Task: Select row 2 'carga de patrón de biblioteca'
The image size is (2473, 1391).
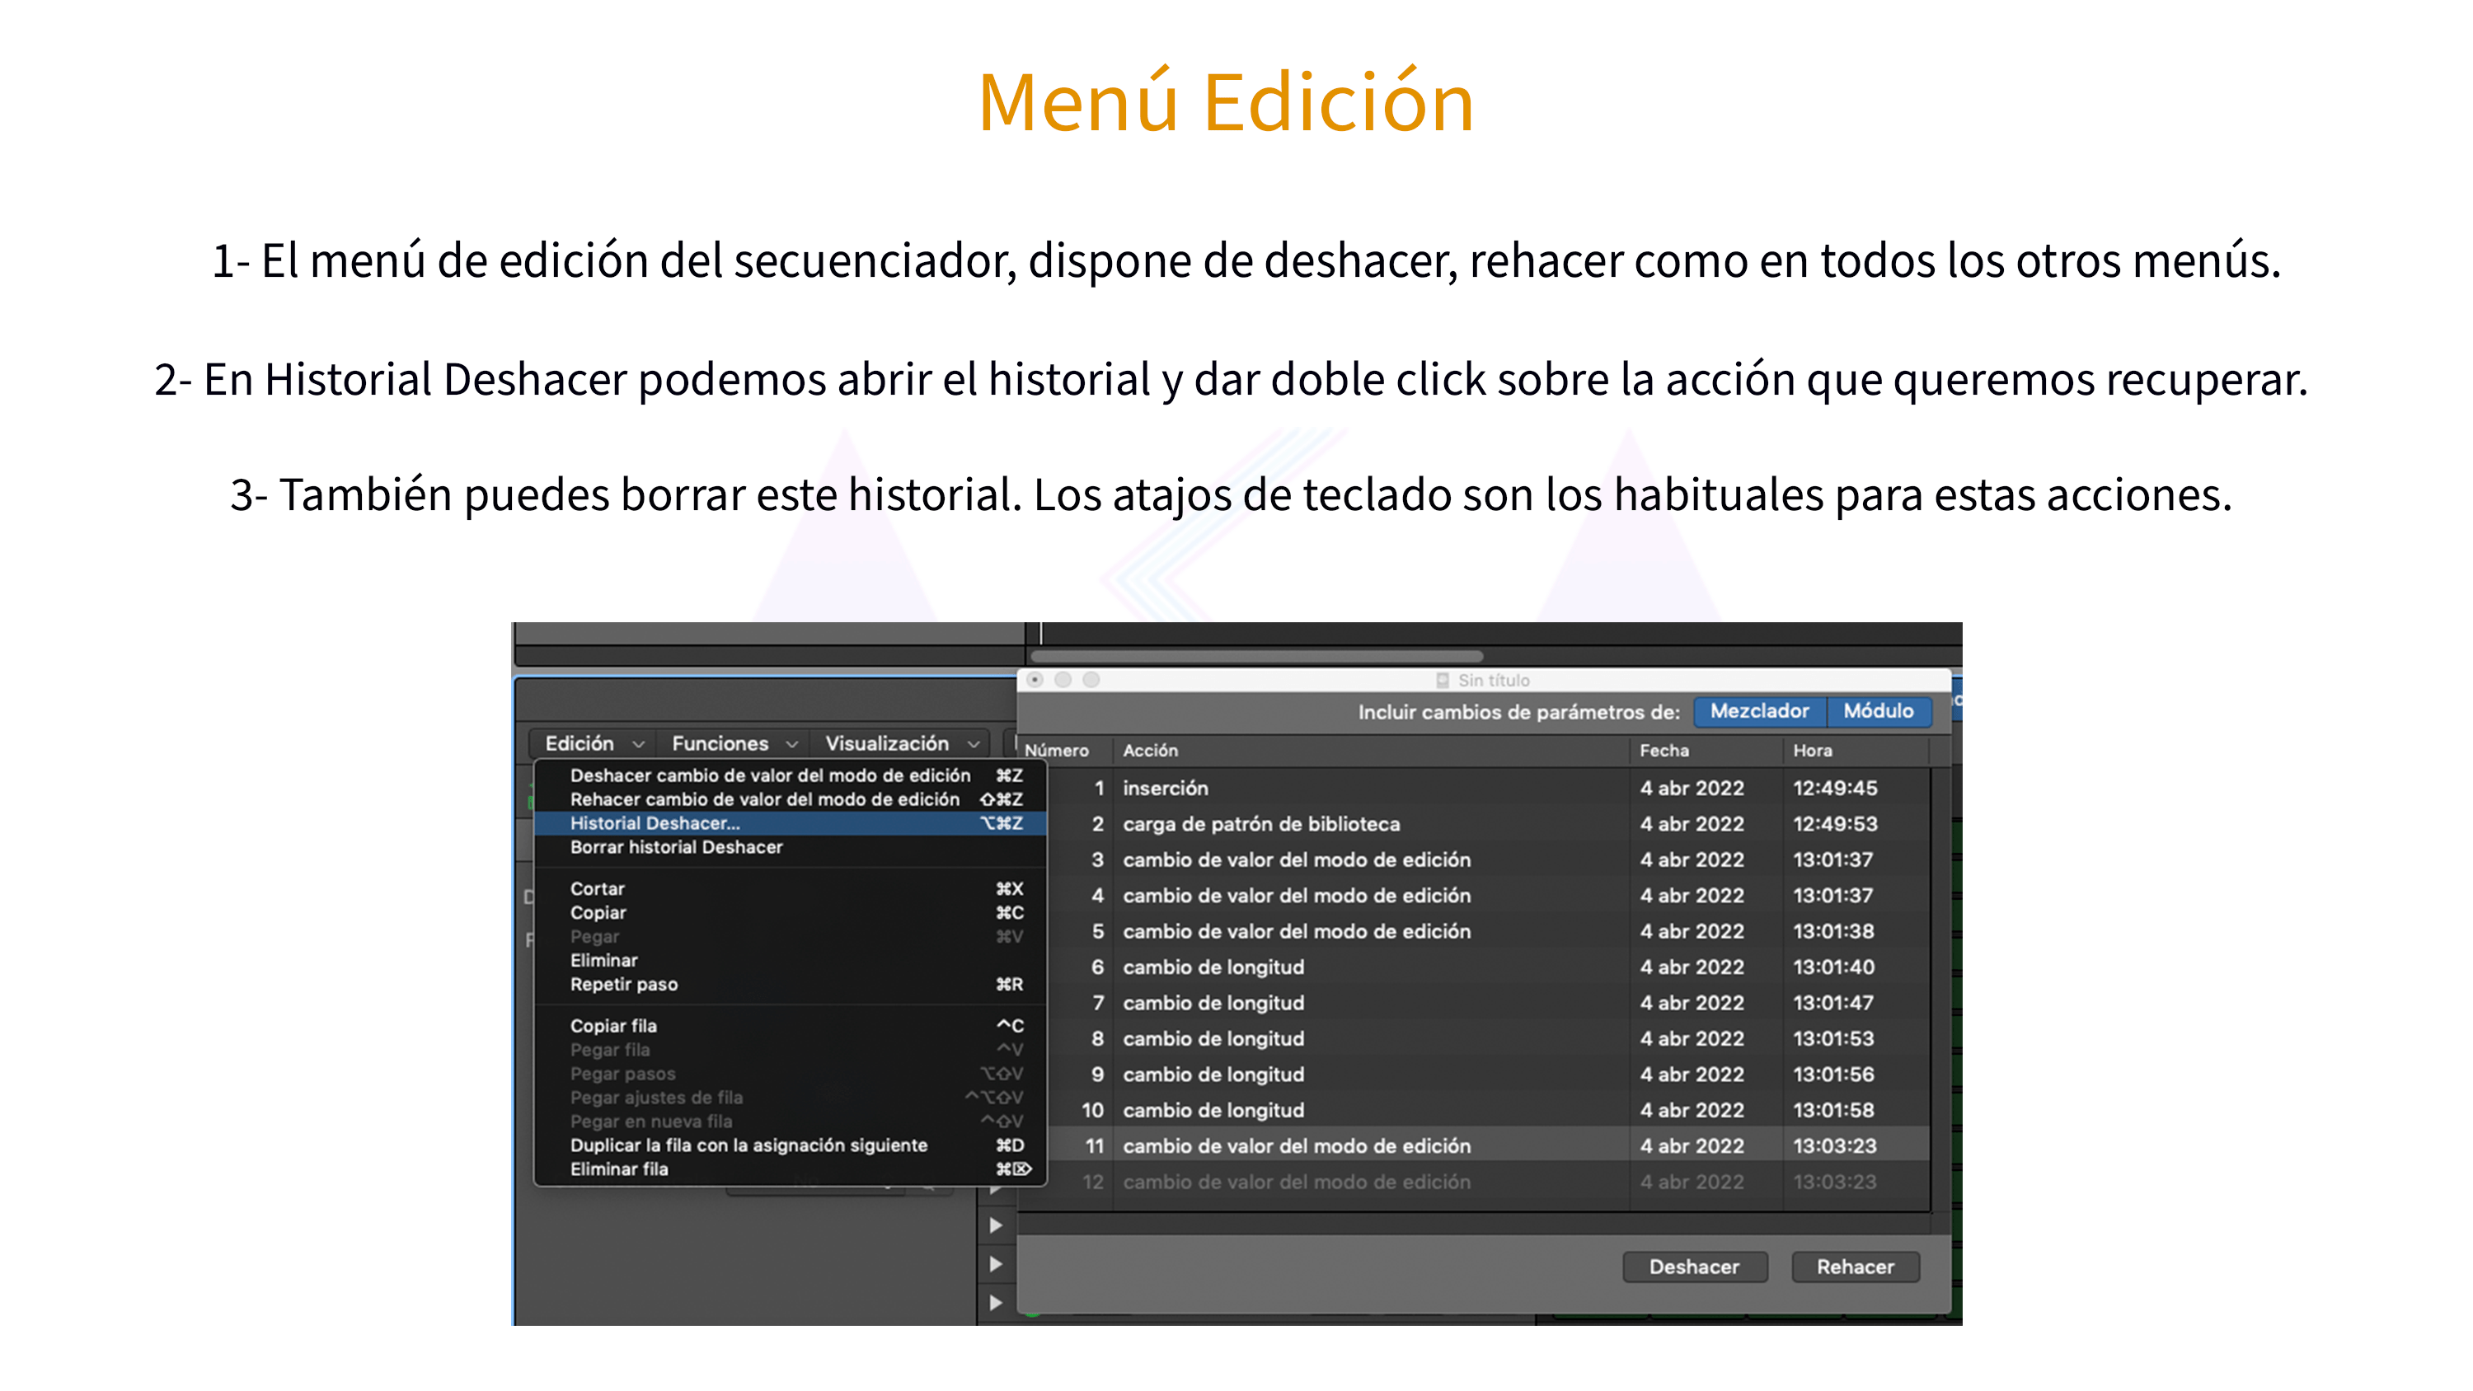Action: pos(1474,824)
